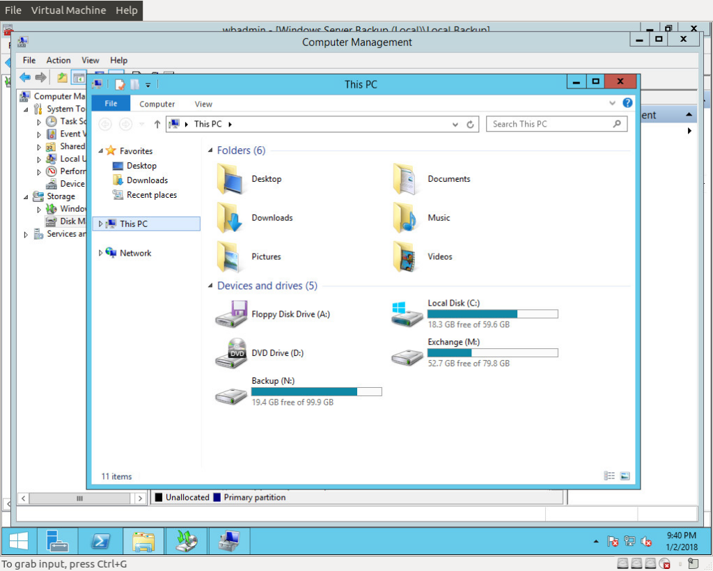Click Show/Hide Console Tree toolbar icon
Screen dimensions: 713x571
(x=79, y=78)
